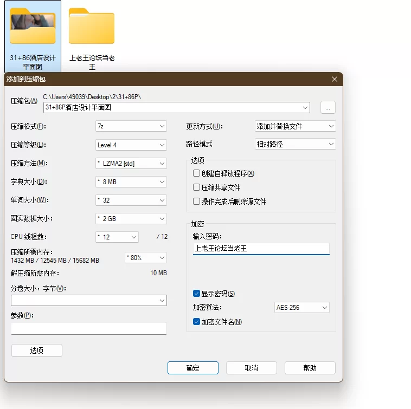Click the archive name field 31+86P酒店设计平面图
This screenshot has width=411, height=409.
coord(176,107)
